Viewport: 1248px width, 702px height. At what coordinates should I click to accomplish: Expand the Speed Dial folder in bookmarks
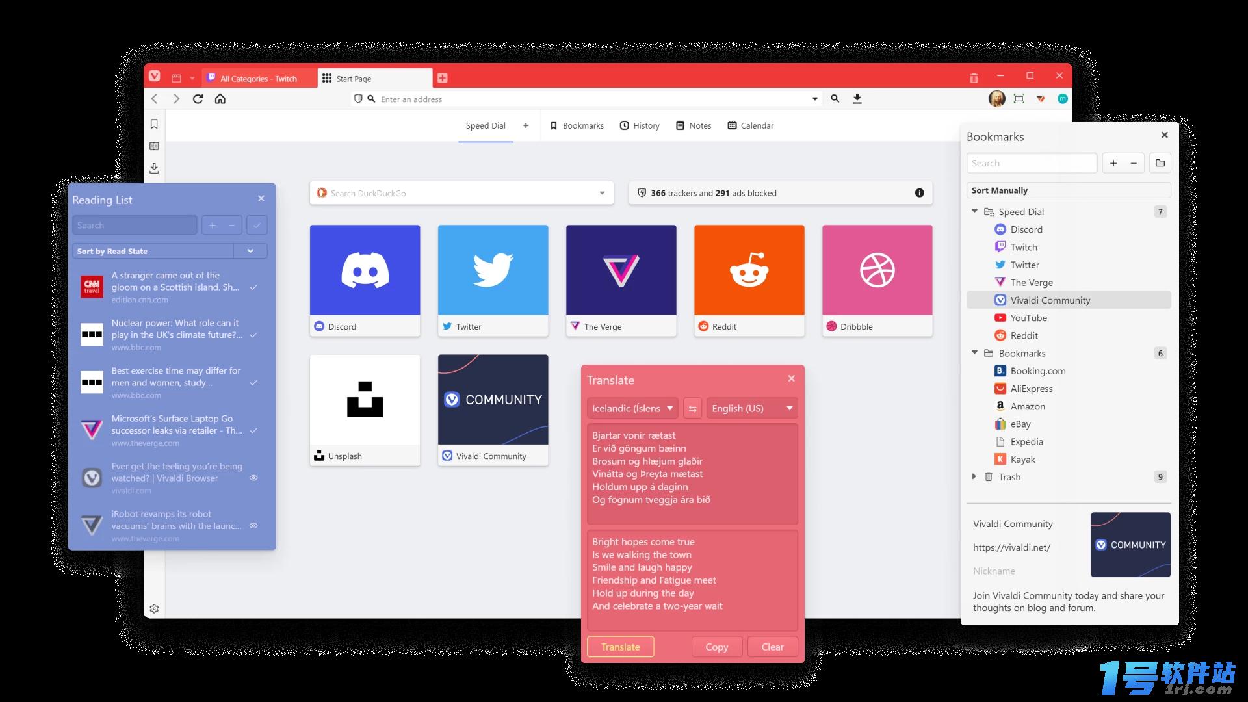976,212
